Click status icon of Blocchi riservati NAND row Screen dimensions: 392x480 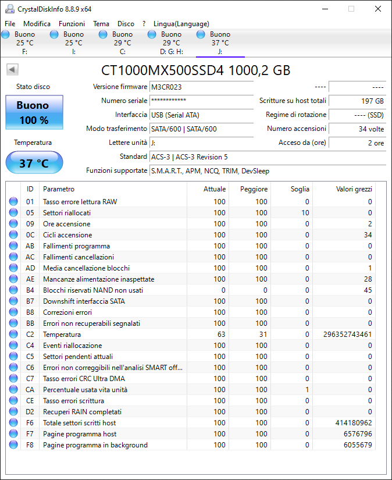pyautogui.click(x=13, y=290)
